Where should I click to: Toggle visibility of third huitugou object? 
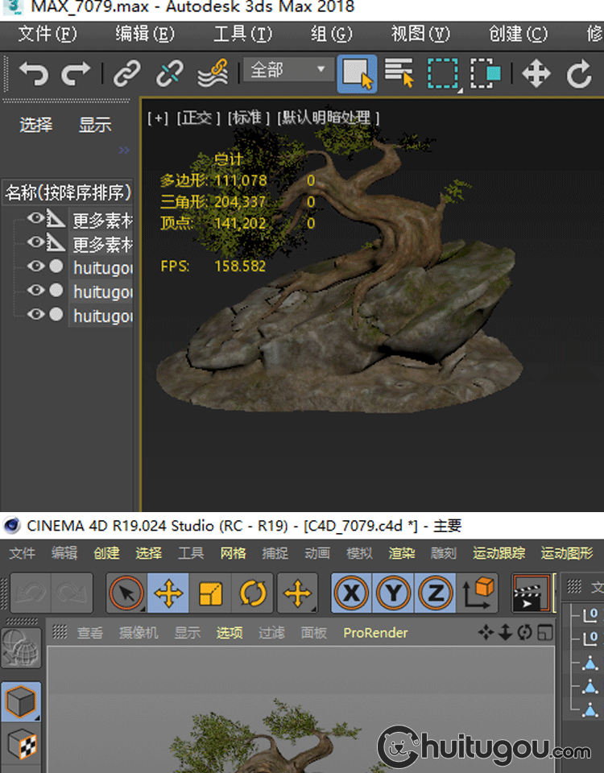point(35,314)
